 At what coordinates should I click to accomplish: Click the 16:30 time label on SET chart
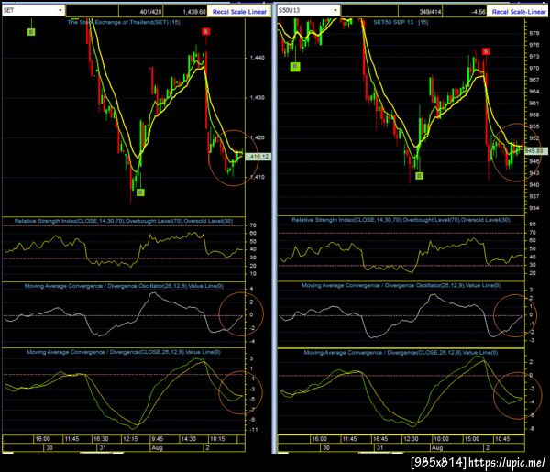[x=101, y=439]
